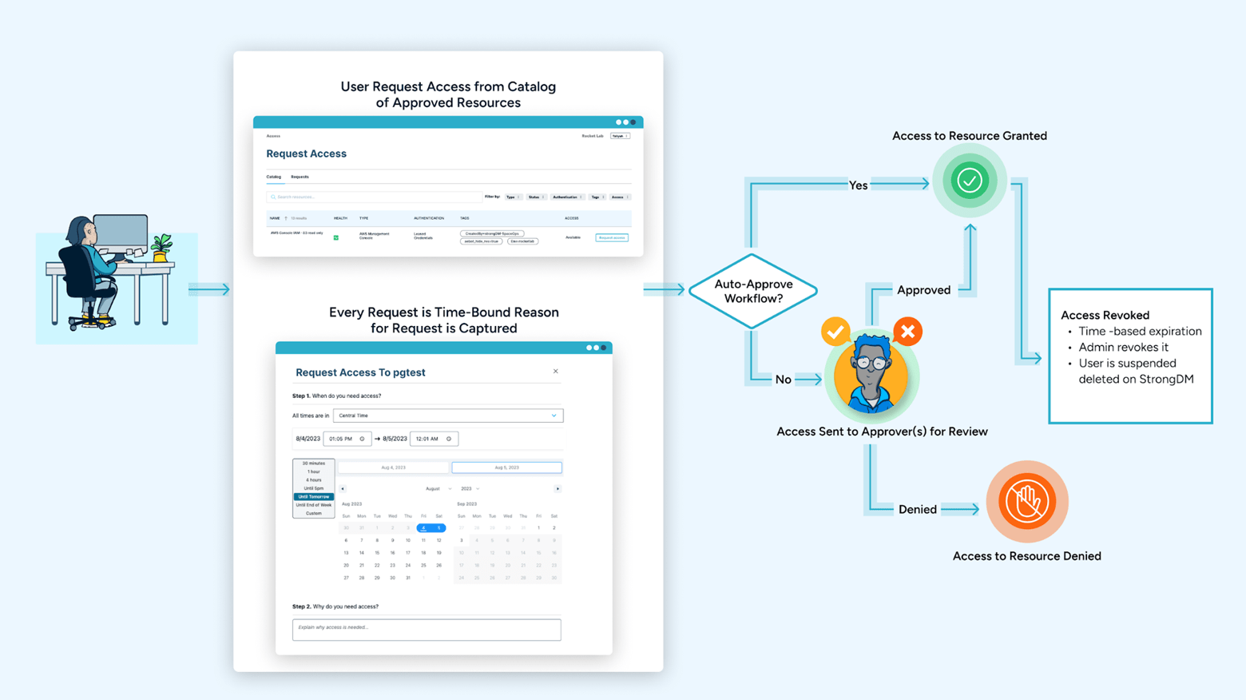Open the Type filter dropdown
The width and height of the screenshot is (1246, 700).
pos(513,197)
